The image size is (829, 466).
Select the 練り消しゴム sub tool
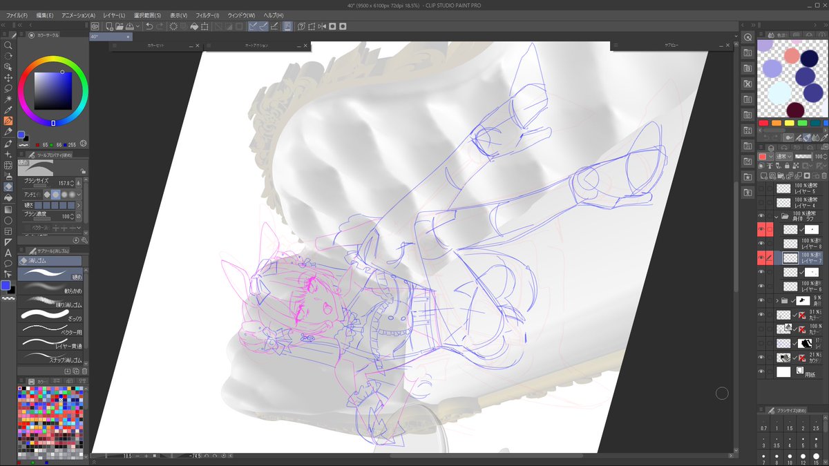click(x=52, y=302)
